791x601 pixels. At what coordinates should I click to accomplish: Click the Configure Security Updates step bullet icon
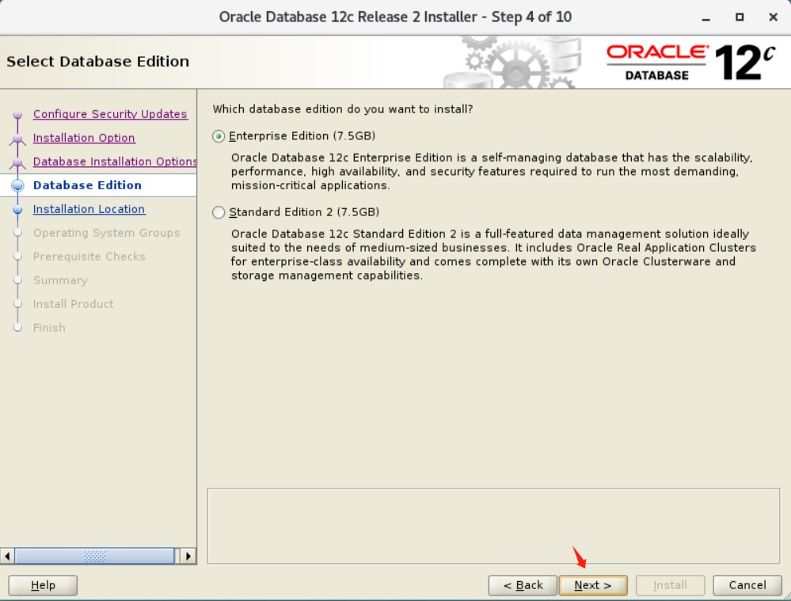(17, 114)
